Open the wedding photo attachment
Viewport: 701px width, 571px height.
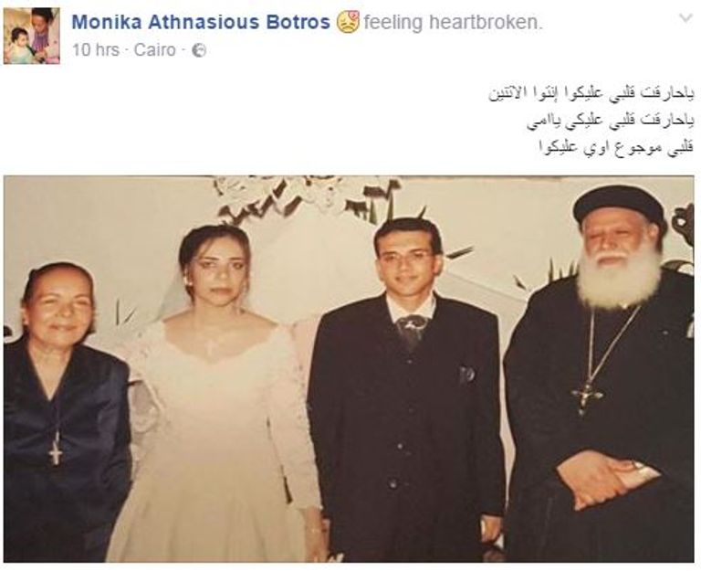tap(349, 369)
